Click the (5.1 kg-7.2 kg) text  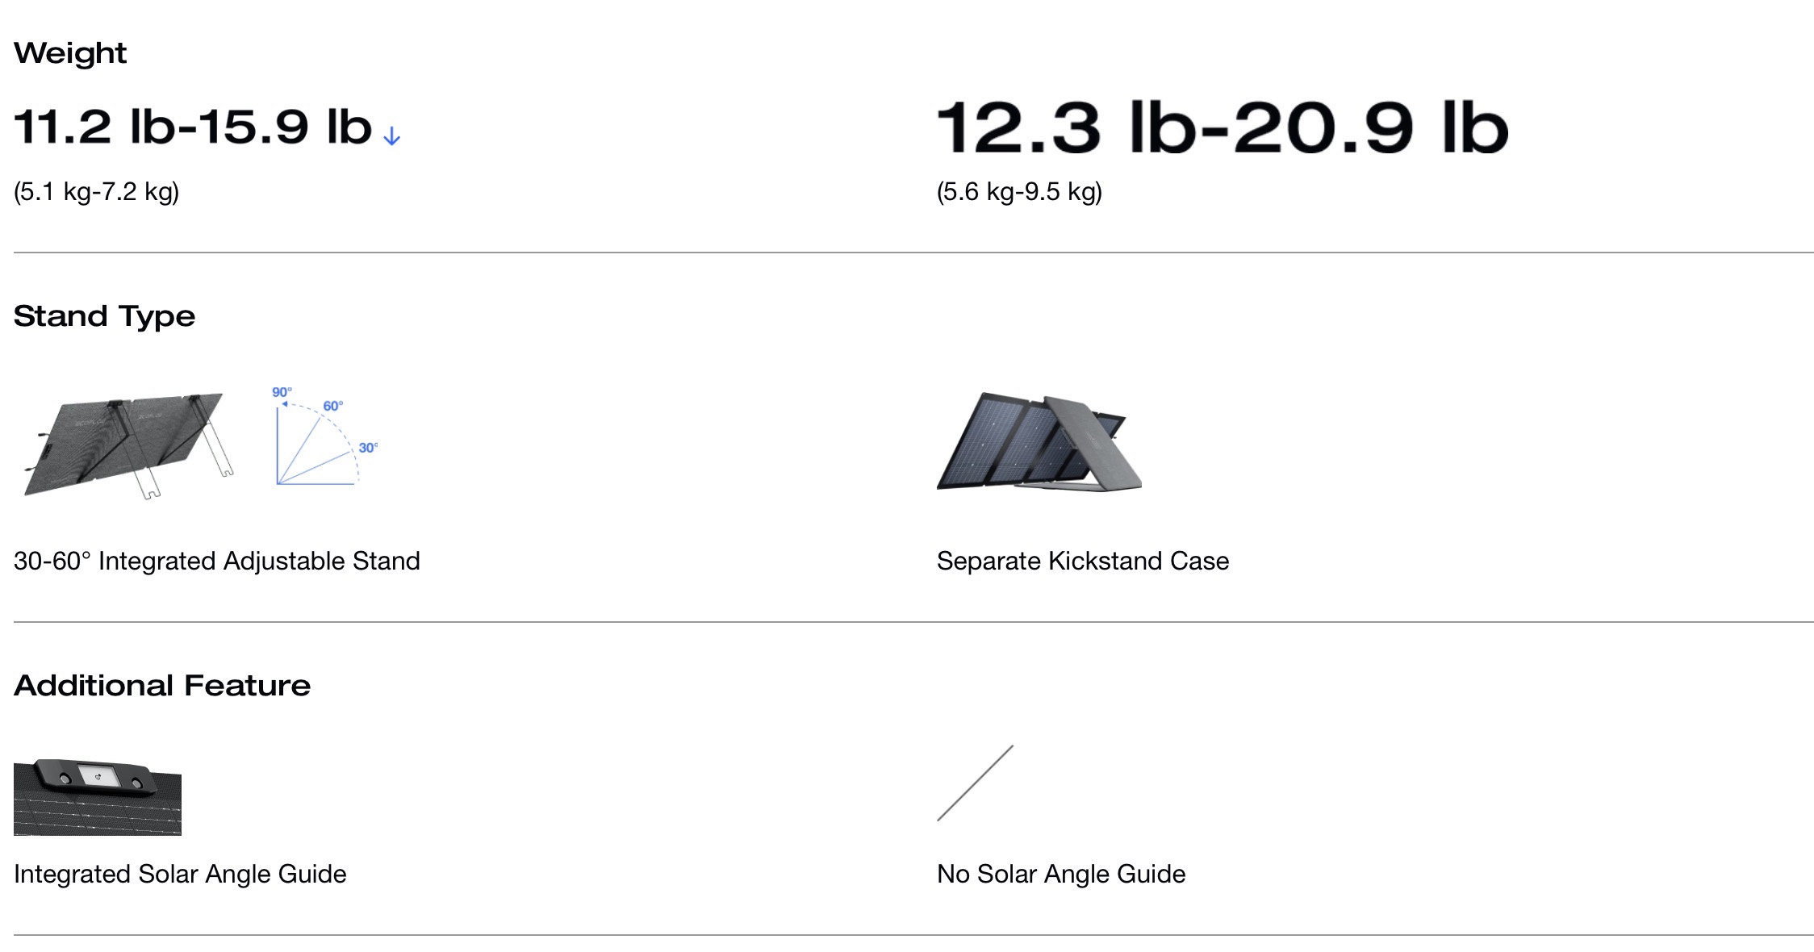click(97, 192)
